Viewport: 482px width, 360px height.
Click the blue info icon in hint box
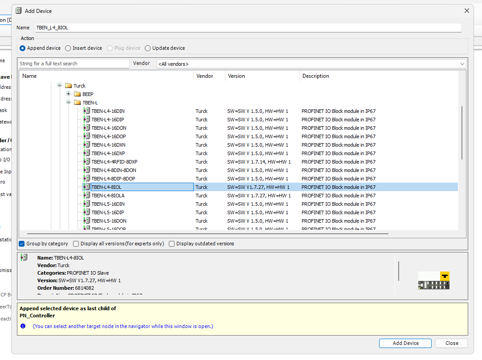pyautogui.click(x=23, y=326)
